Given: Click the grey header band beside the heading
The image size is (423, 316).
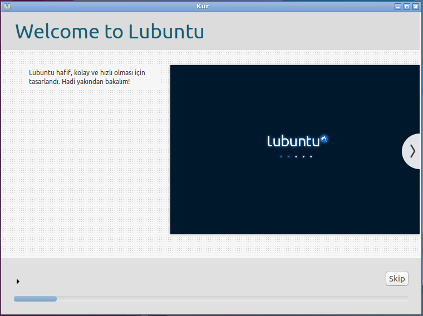Looking at the screenshot, I should [312, 32].
